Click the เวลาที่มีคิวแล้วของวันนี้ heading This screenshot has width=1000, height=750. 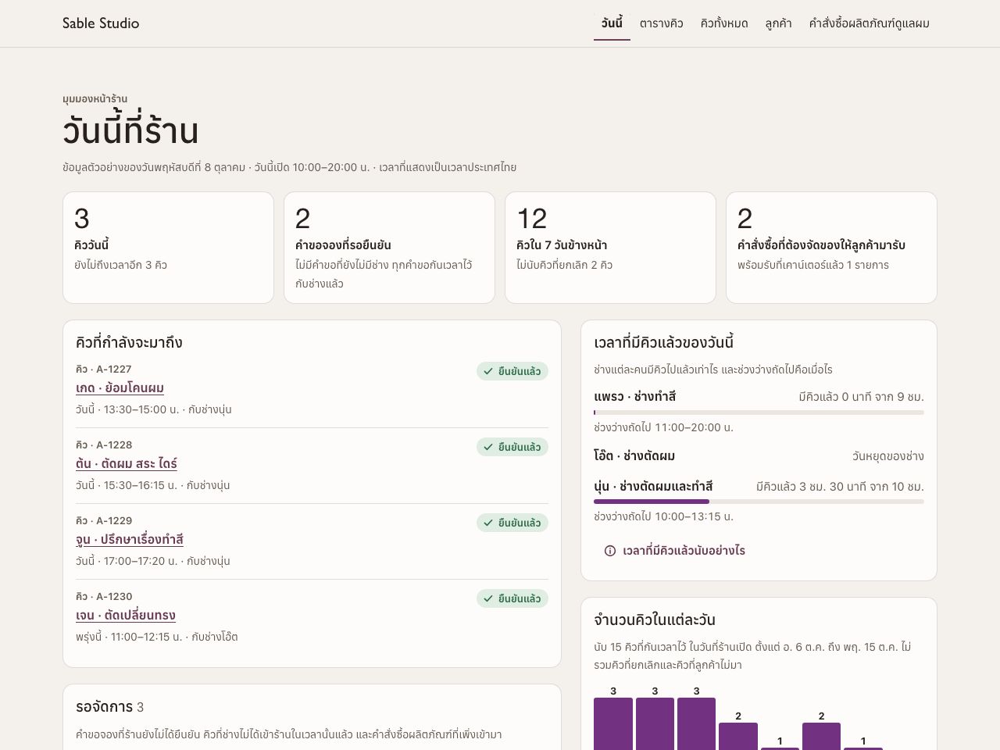click(663, 343)
